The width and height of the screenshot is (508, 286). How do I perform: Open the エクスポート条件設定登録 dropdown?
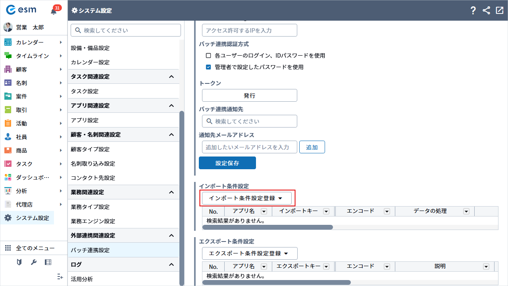(250, 253)
